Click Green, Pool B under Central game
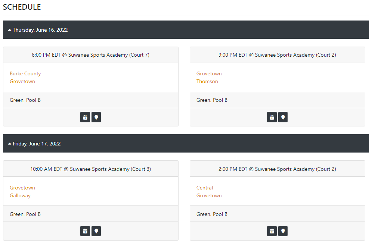The height and width of the screenshot is (251, 369). pyautogui.click(x=212, y=214)
